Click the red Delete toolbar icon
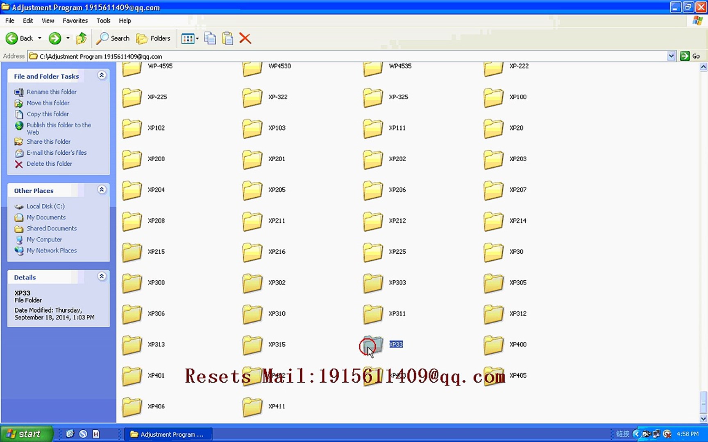The image size is (708, 442). [x=245, y=38]
